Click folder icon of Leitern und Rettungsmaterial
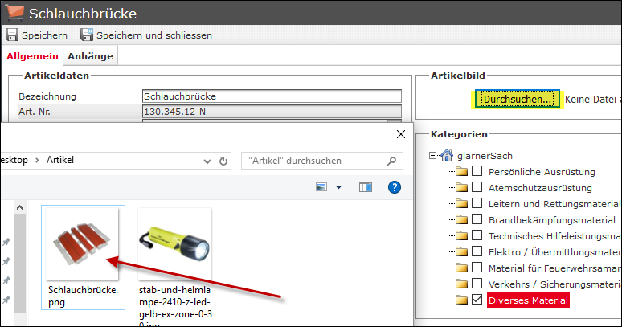 click(x=461, y=204)
